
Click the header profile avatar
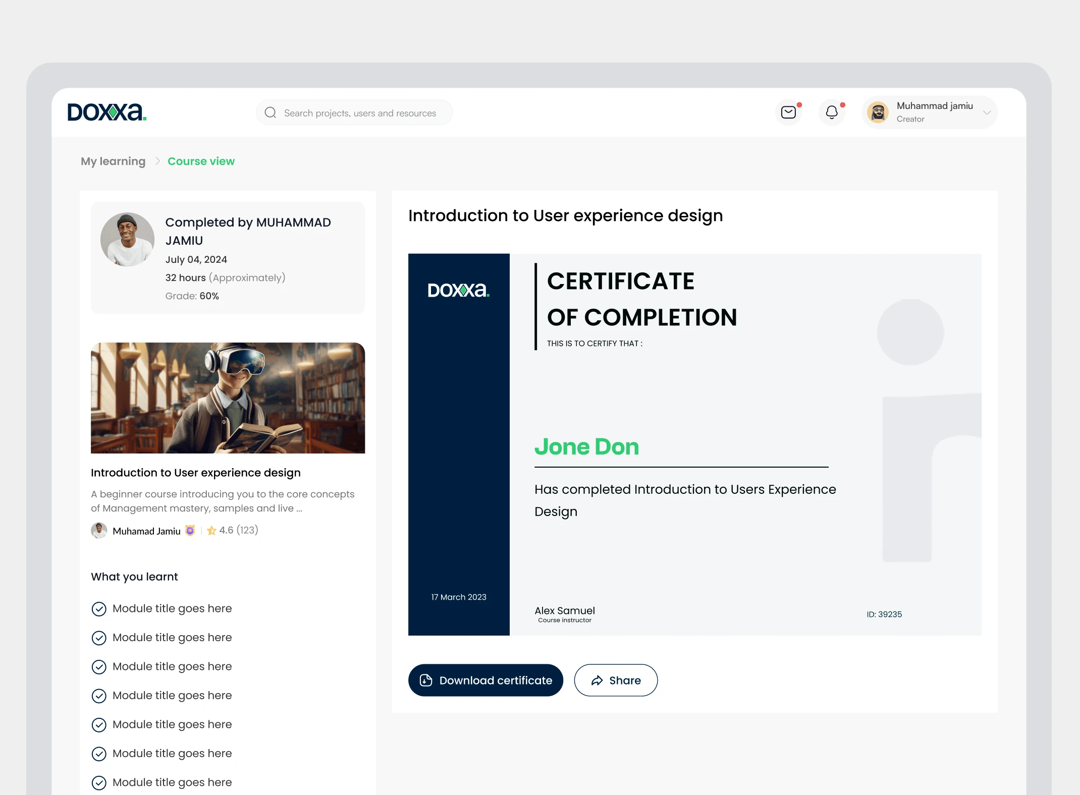pyautogui.click(x=878, y=112)
